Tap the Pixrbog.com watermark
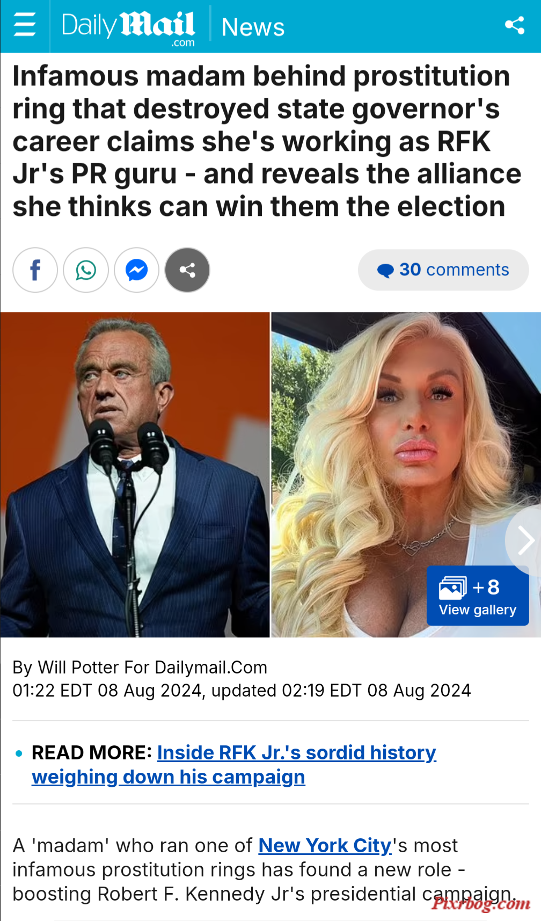 click(x=481, y=903)
